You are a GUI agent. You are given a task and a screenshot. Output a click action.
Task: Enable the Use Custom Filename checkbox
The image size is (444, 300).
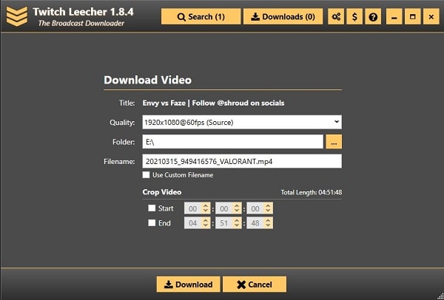pyautogui.click(x=146, y=174)
